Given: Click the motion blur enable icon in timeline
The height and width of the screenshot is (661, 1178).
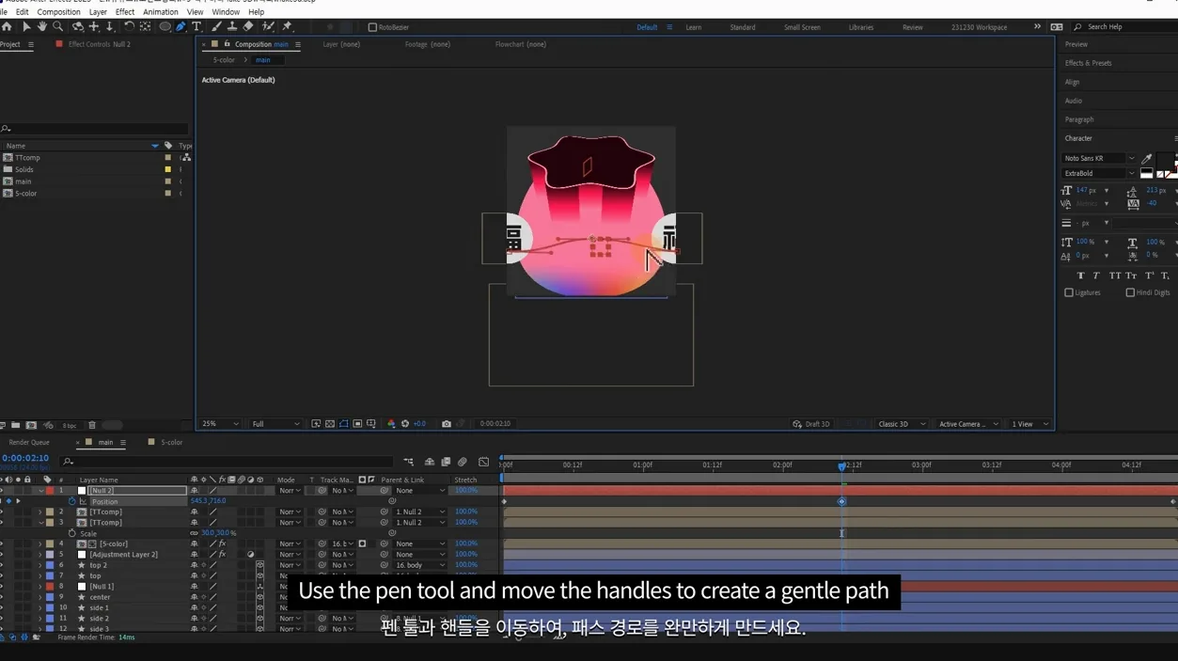Looking at the screenshot, I should [462, 462].
